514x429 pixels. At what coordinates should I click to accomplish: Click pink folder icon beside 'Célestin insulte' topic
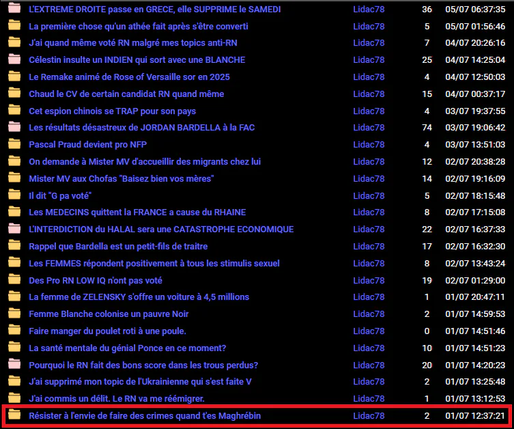point(14,59)
